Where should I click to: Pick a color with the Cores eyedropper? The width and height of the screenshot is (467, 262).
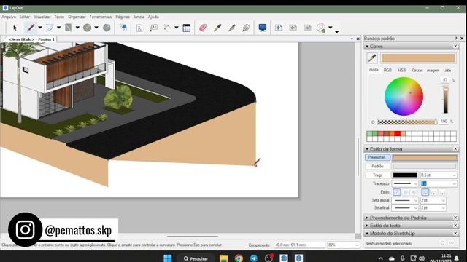pos(372,58)
